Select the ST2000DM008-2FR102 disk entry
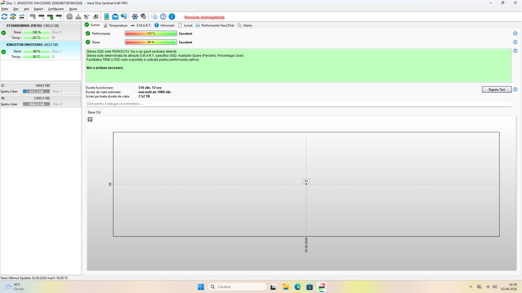The height and width of the screenshot is (293, 522). tap(40, 32)
